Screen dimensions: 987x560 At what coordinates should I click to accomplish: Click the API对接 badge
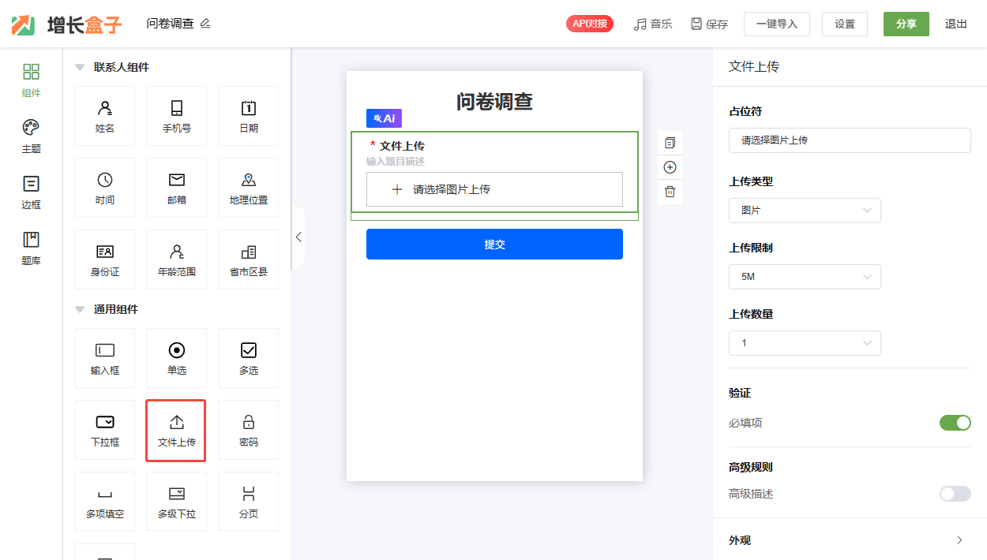[590, 24]
